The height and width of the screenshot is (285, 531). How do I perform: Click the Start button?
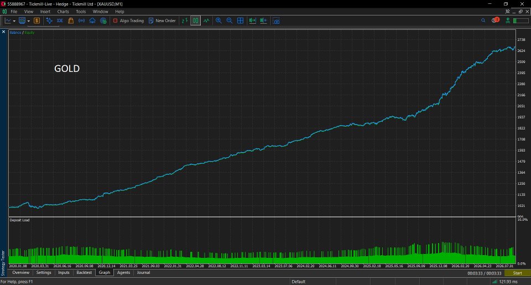(x=517, y=273)
